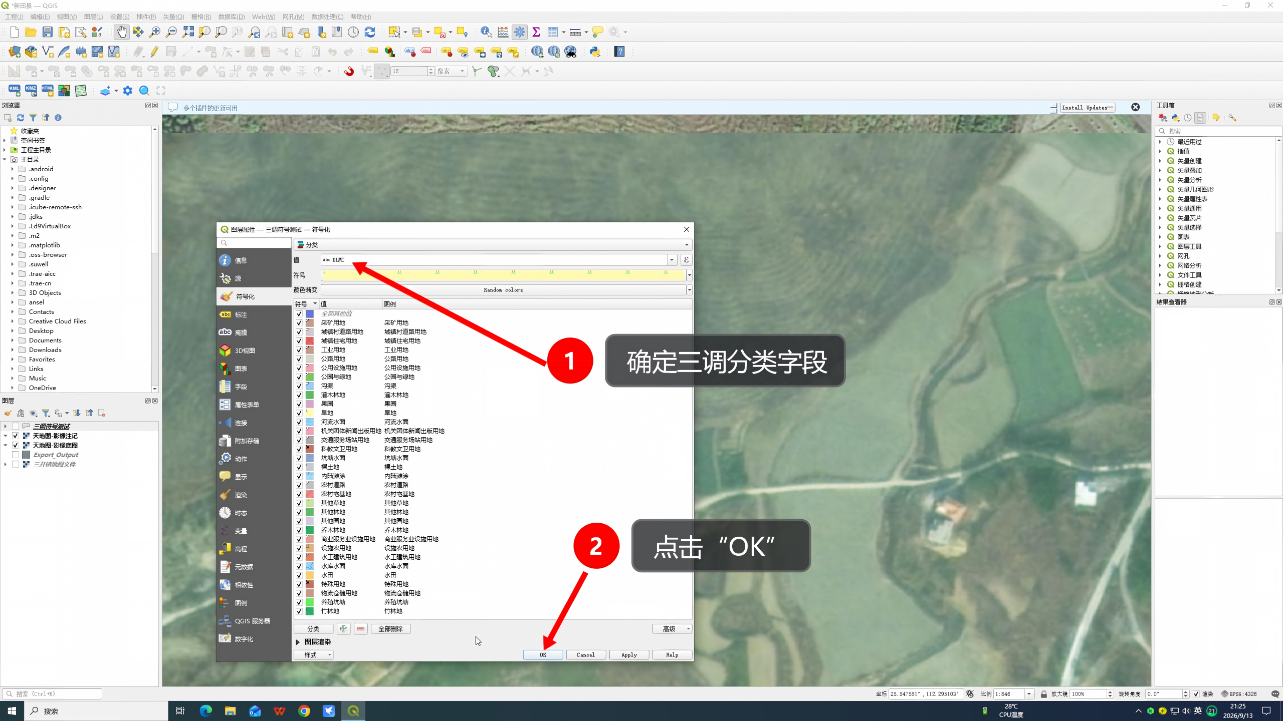Screen dimensions: 1283x721
Task: Expand the 图层渲染 section
Action: click(x=298, y=642)
